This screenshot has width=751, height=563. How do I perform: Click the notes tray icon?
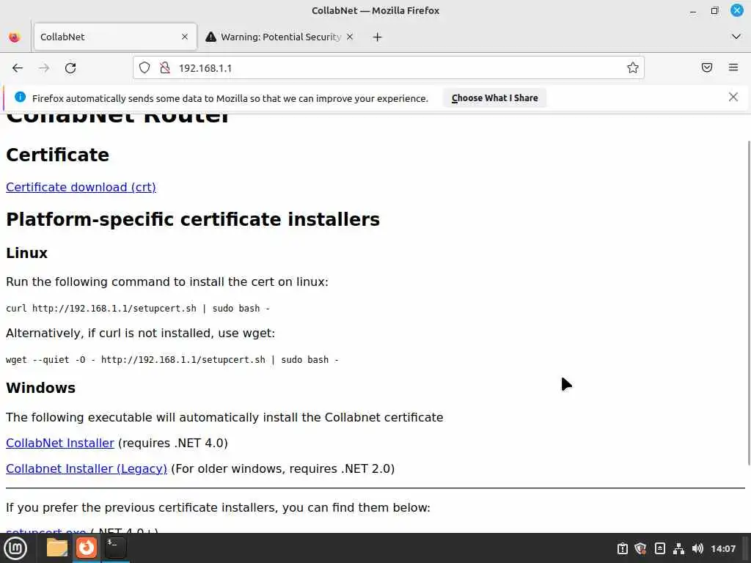pos(659,548)
